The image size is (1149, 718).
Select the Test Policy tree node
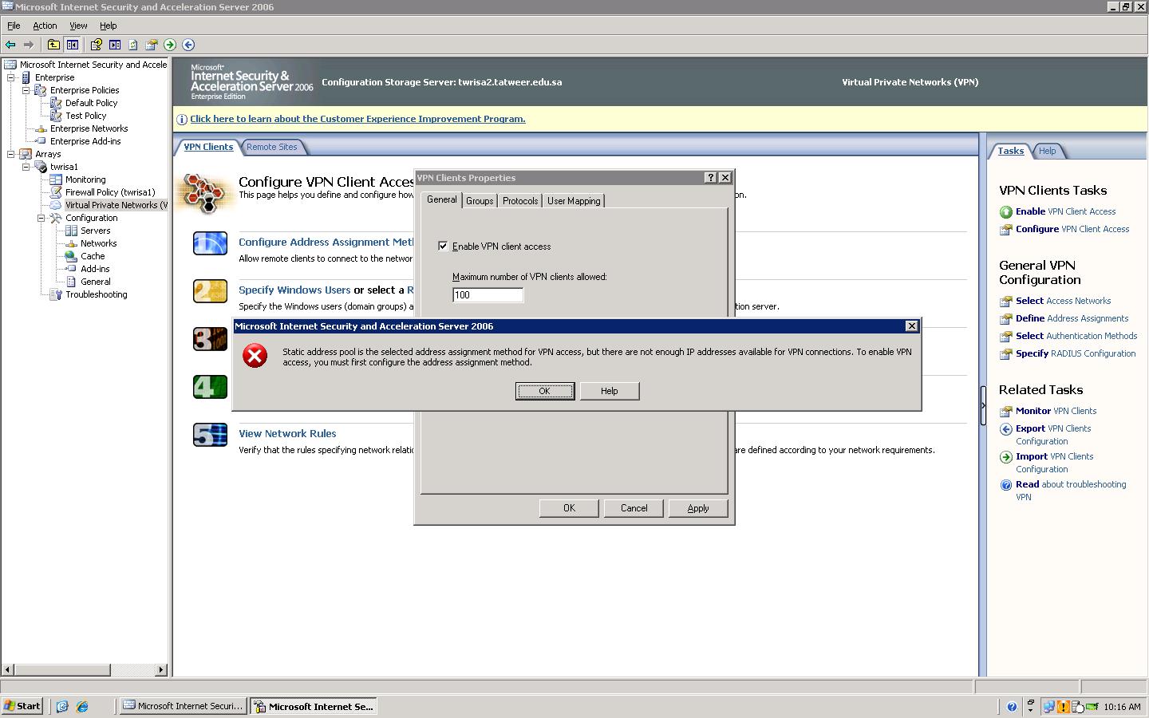point(85,116)
